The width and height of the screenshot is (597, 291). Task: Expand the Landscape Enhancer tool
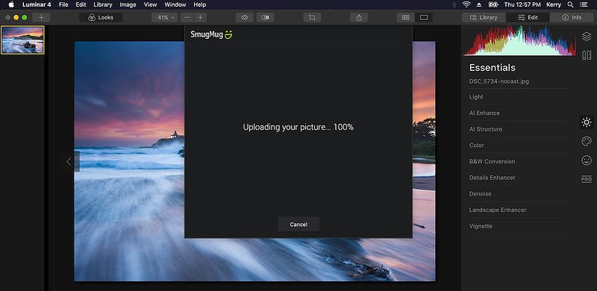(518, 210)
